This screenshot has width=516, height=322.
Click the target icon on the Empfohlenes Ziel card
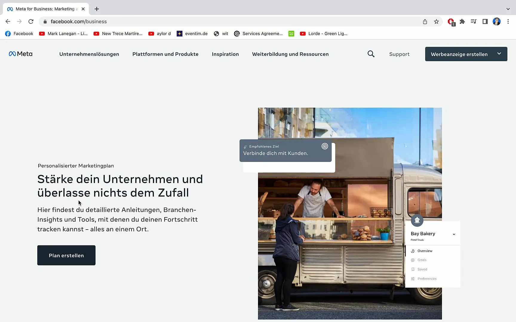point(325,146)
